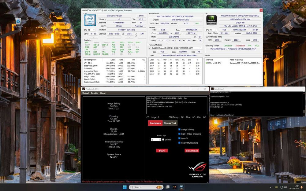Close the HWiNFO System Summary window

[x=261, y=10]
